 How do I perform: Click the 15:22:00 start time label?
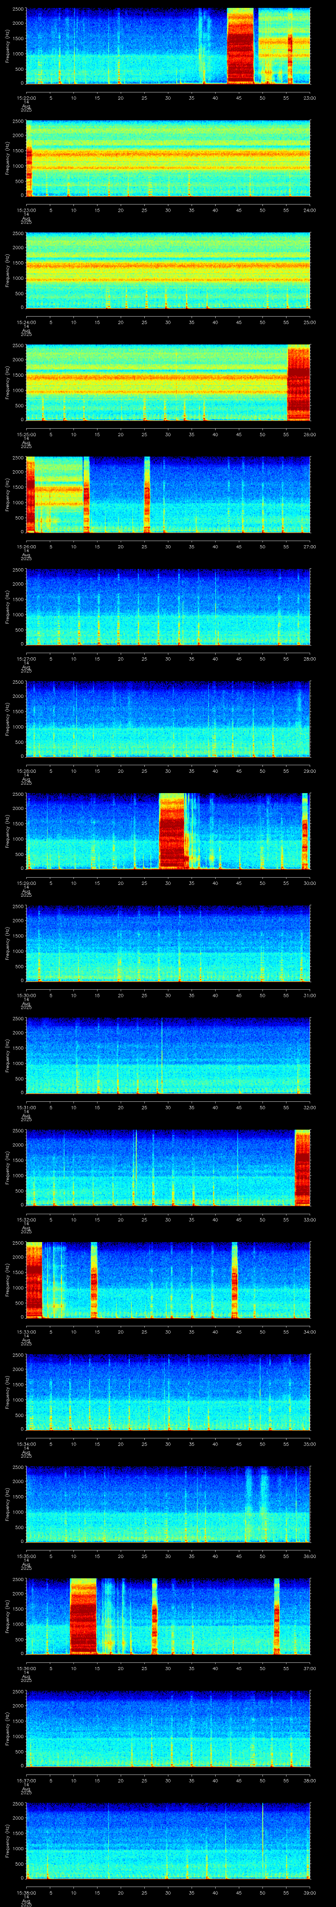pyautogui.click(x=26, y=98)
